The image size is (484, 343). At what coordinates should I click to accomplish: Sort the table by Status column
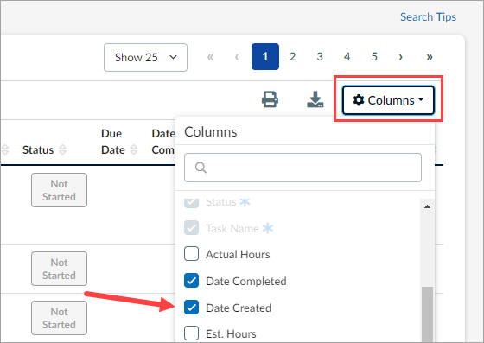point(62,150)
